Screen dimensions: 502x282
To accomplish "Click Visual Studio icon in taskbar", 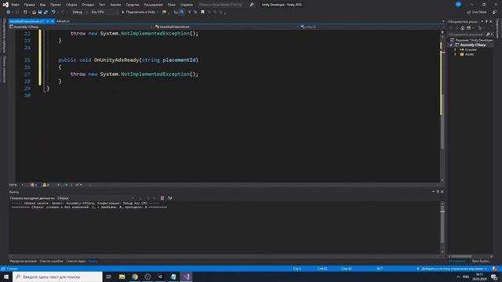I will tap(186, 277).
